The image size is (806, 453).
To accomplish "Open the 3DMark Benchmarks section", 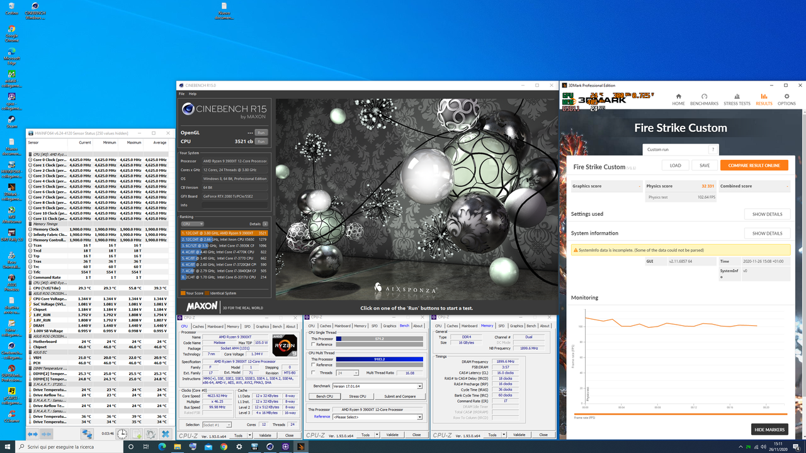I will (704, 99).
